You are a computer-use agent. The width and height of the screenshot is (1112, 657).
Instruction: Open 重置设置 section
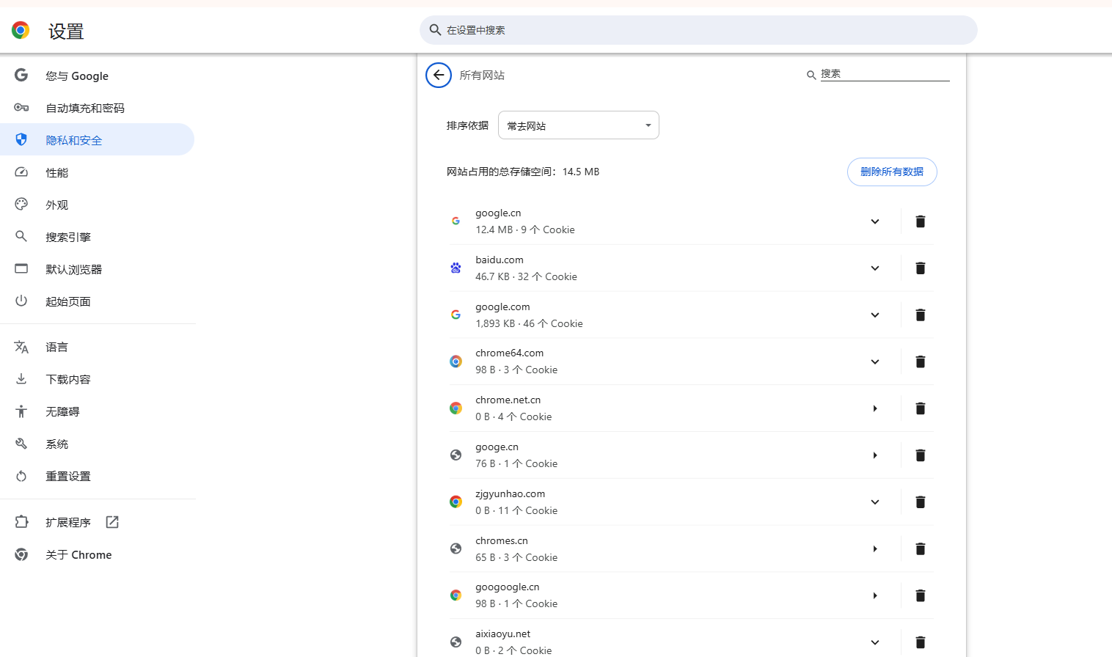(97, 476)
